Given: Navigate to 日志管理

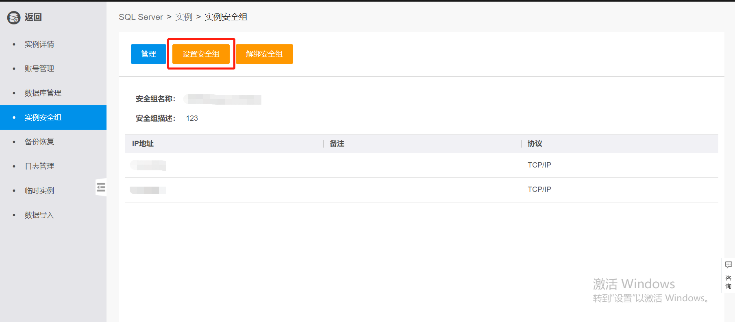Looking at the screenshot, I should pyautogui.click(x=39, y=166).
